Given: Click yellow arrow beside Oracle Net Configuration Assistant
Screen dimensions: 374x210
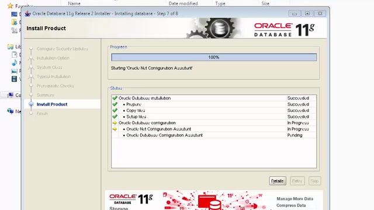Looking at the screenshot, I should click(115, 129).
